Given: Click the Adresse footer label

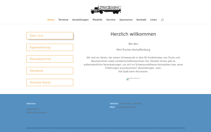Looking at the screenshot, I should [31, 103].
